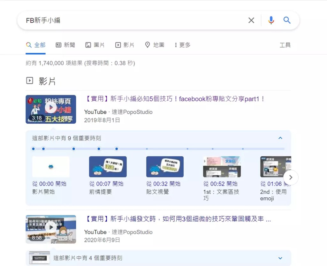
Task: Jump to 00:32 貼文視覺 moment thumbnail
Action: pos(165,167)
